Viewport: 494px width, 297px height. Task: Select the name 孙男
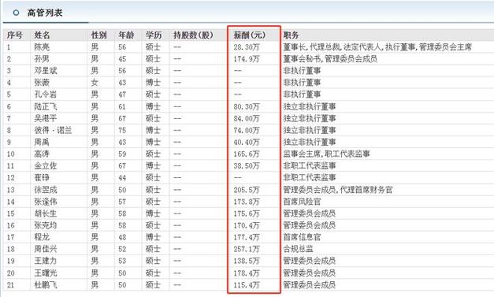pyautogui.click(x=42, y=59)
